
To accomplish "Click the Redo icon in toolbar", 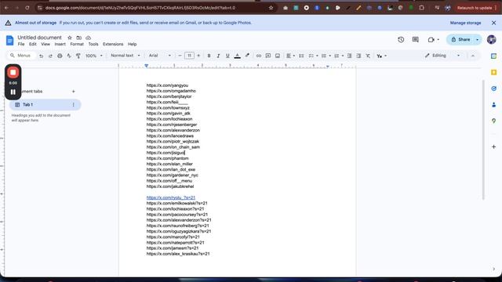I will (x=50, y=56).
